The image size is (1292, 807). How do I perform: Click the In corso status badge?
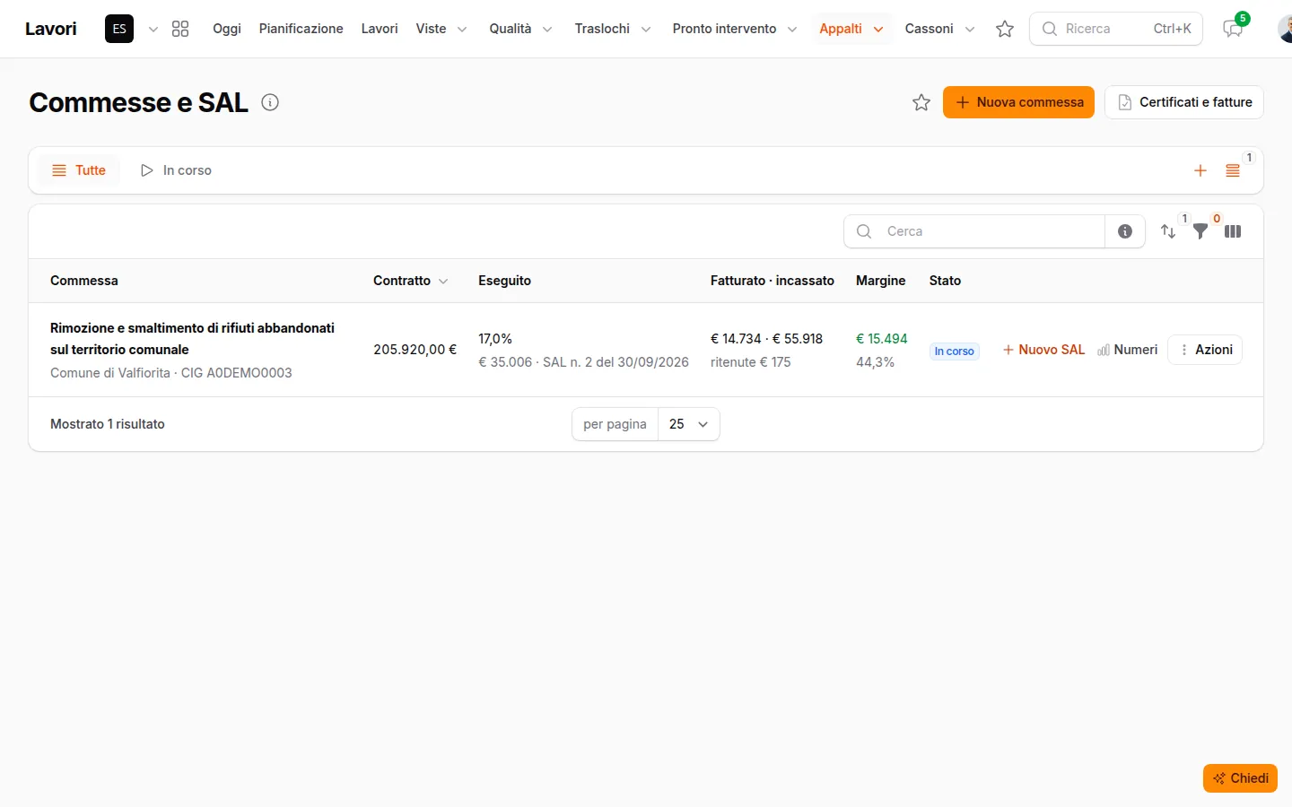click(x=954, y=351)
